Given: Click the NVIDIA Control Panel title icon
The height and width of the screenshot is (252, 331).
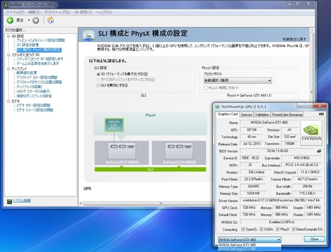Looking at the screenshot, I should [x=6, y=4].
